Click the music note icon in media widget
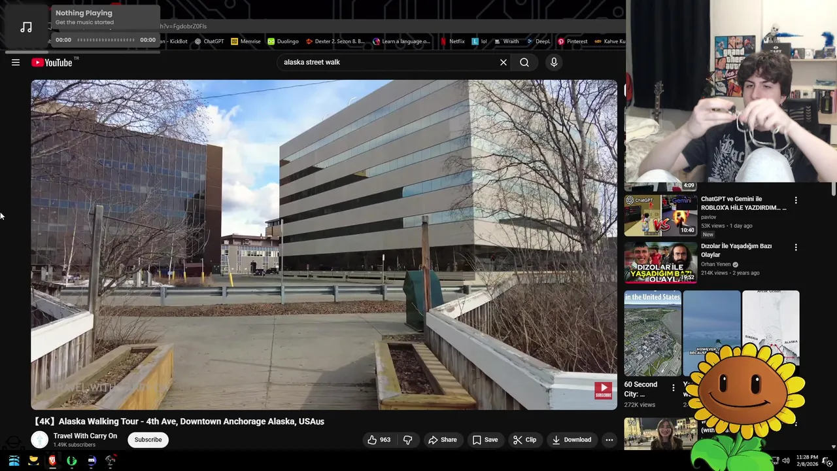 [26, 27]
